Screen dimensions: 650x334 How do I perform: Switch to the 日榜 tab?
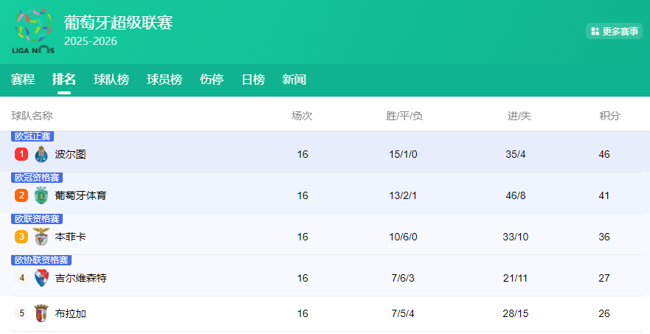[253, 80]
